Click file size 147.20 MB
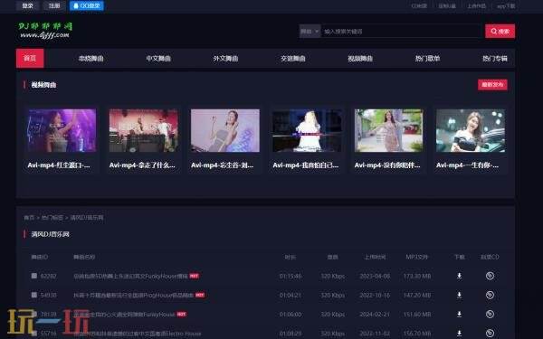543x339 pixels. [x=417, y=295]
